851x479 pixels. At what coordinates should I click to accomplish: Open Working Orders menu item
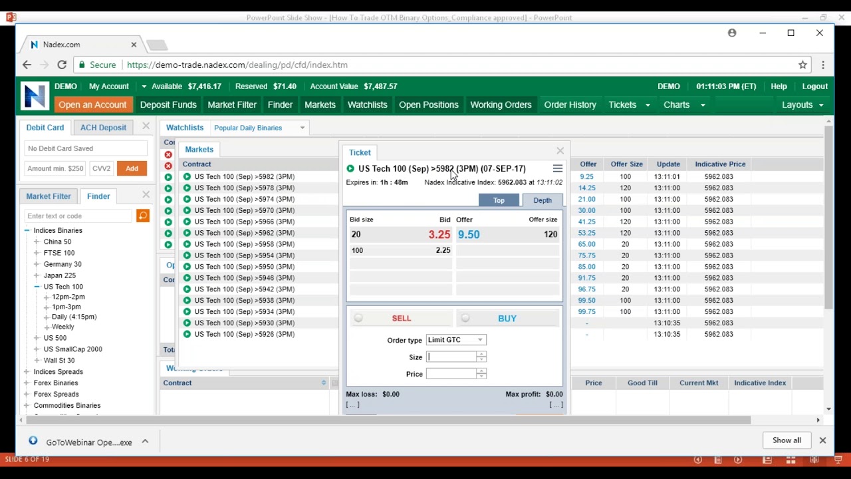pyautogui.click(x=501, y=104)
